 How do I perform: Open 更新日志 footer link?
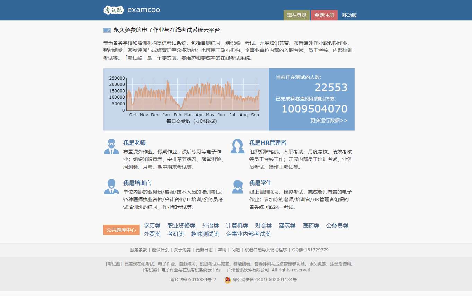point(204,250)
